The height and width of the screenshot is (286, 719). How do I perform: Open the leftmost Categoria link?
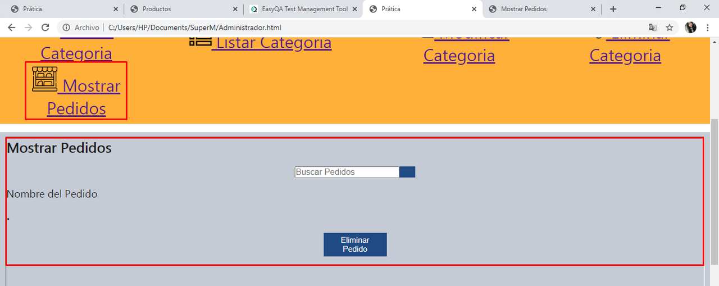(x=76, y=51)
